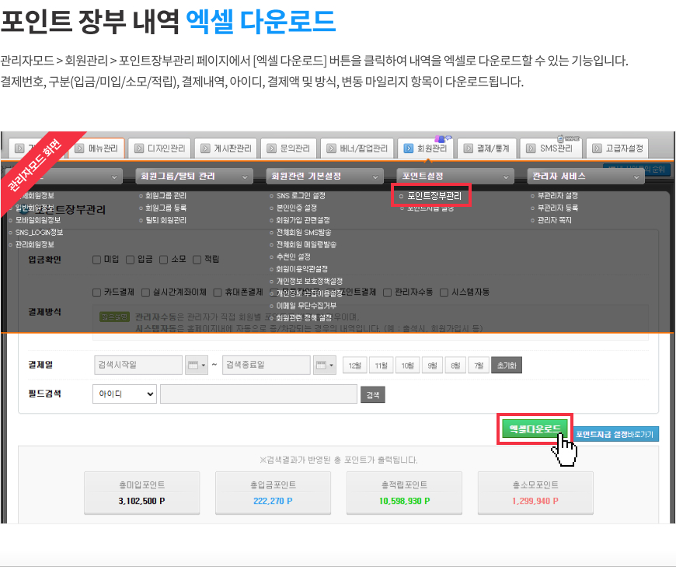The height and width of the screenshot is (567, 676).
Task: Open 회원가입 관련설정 menu item
Action: pos(303,220)
